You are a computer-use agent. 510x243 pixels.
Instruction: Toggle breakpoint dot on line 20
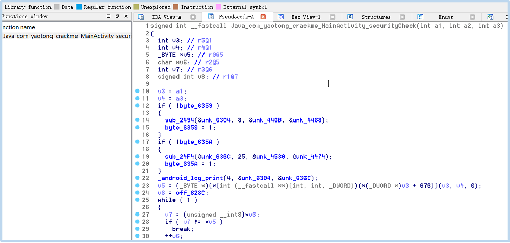[137, 164]
